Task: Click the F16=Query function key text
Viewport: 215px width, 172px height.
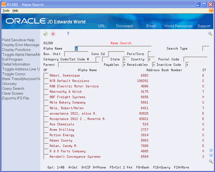Action: [x=162, y=167]
